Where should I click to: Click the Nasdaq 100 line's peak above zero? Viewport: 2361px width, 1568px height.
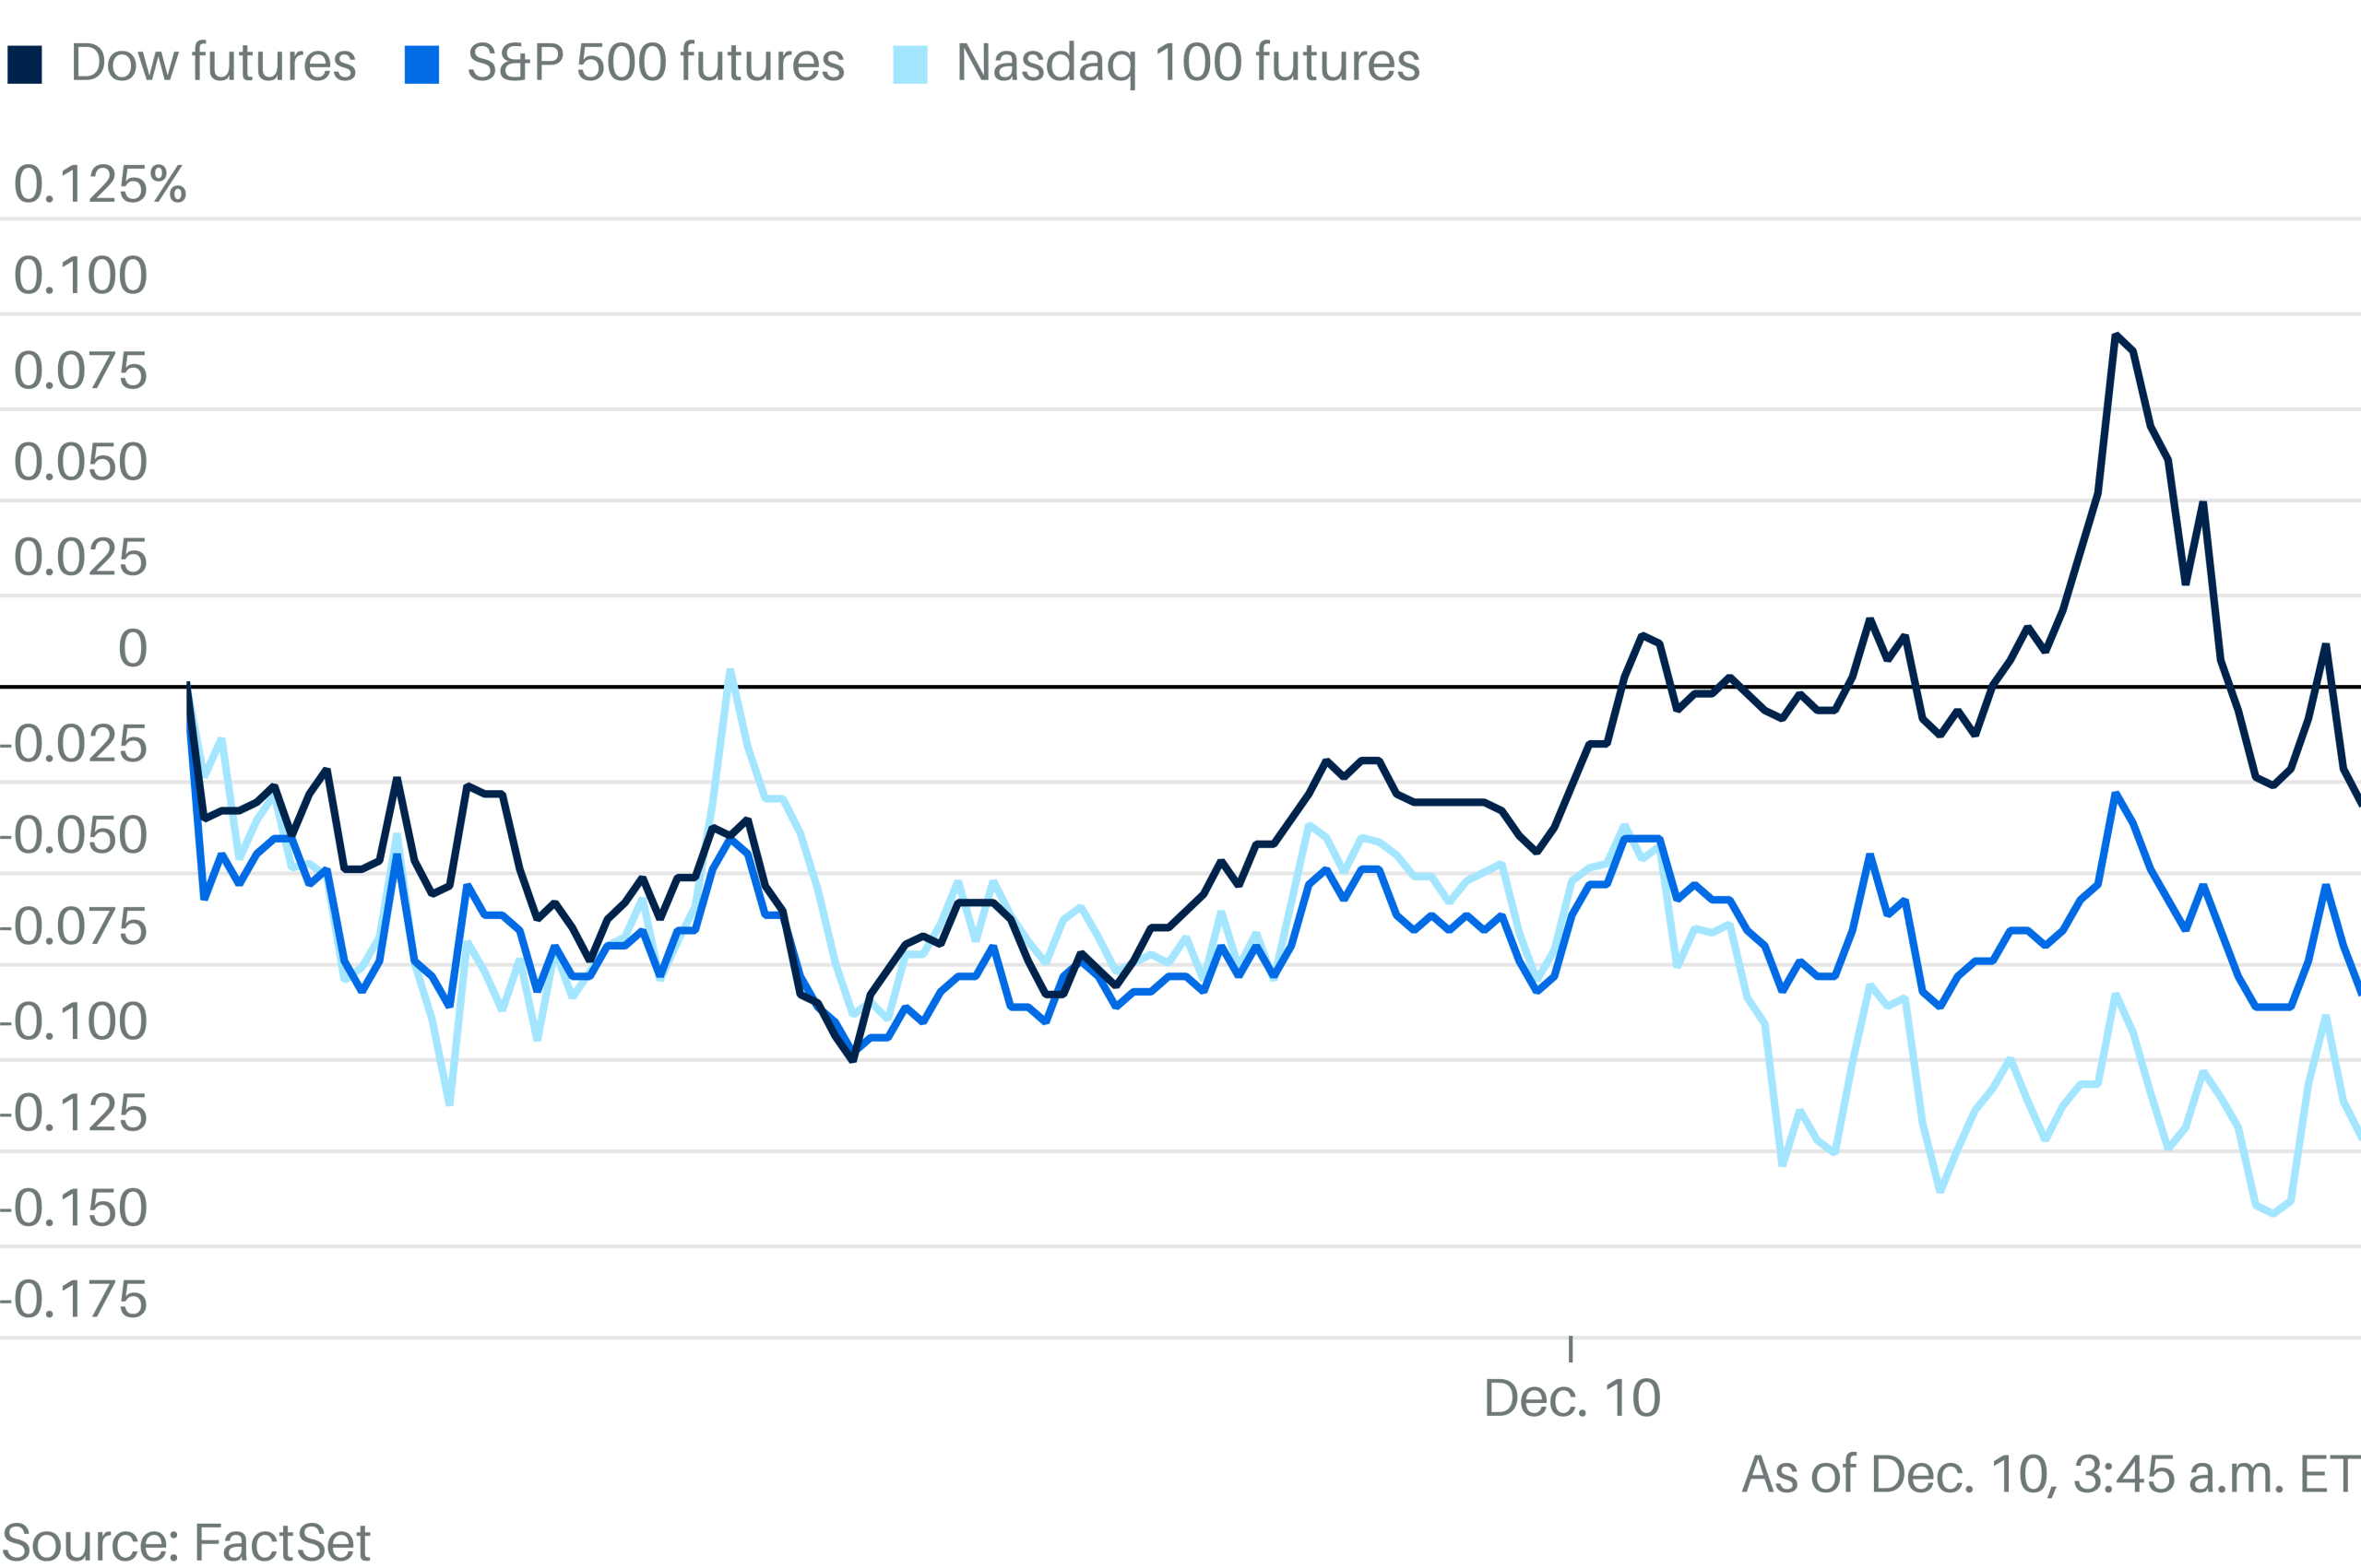point(730,671)
